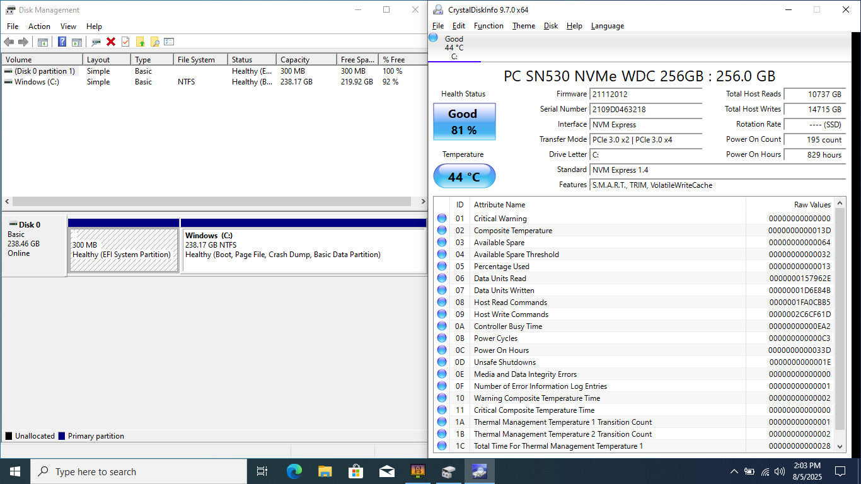Image resolution: width=861 pixels, height=484 pixels.
Task: Open the Disk menu in CrystalDiskInfo
Action: click(551, 26)
